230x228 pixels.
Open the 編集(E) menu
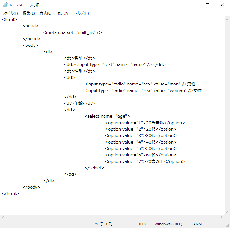point(29,13)
